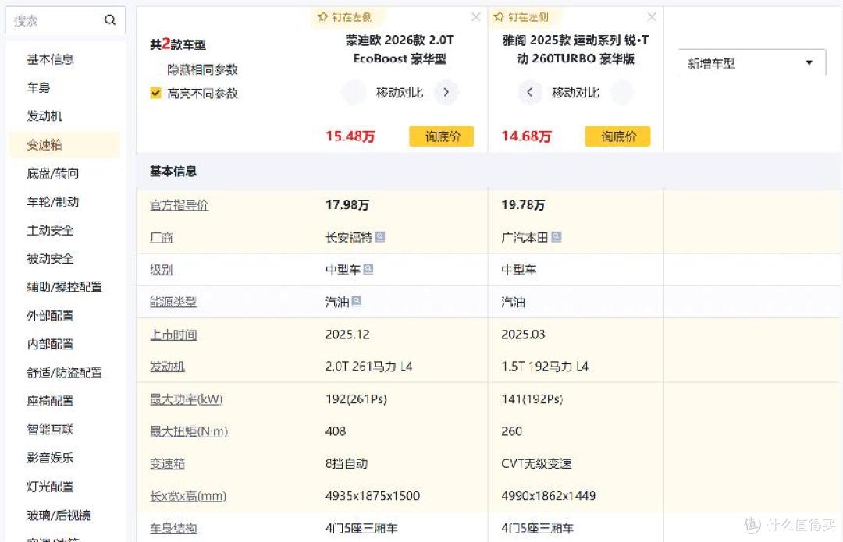Click disabled right arrow under 雅阁
The height and width of the screenshot is (542, 843).
coord(621,92)
